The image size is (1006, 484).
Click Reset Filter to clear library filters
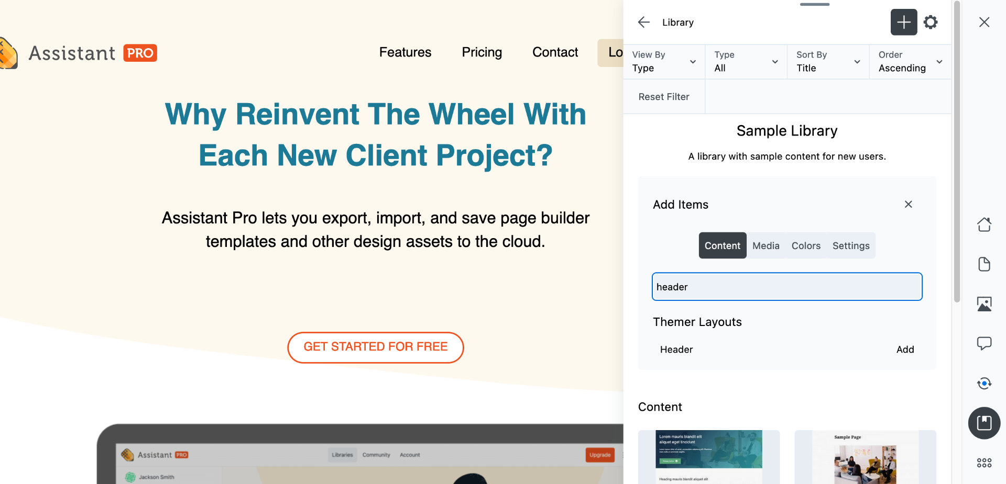click(x=664, y=96)
